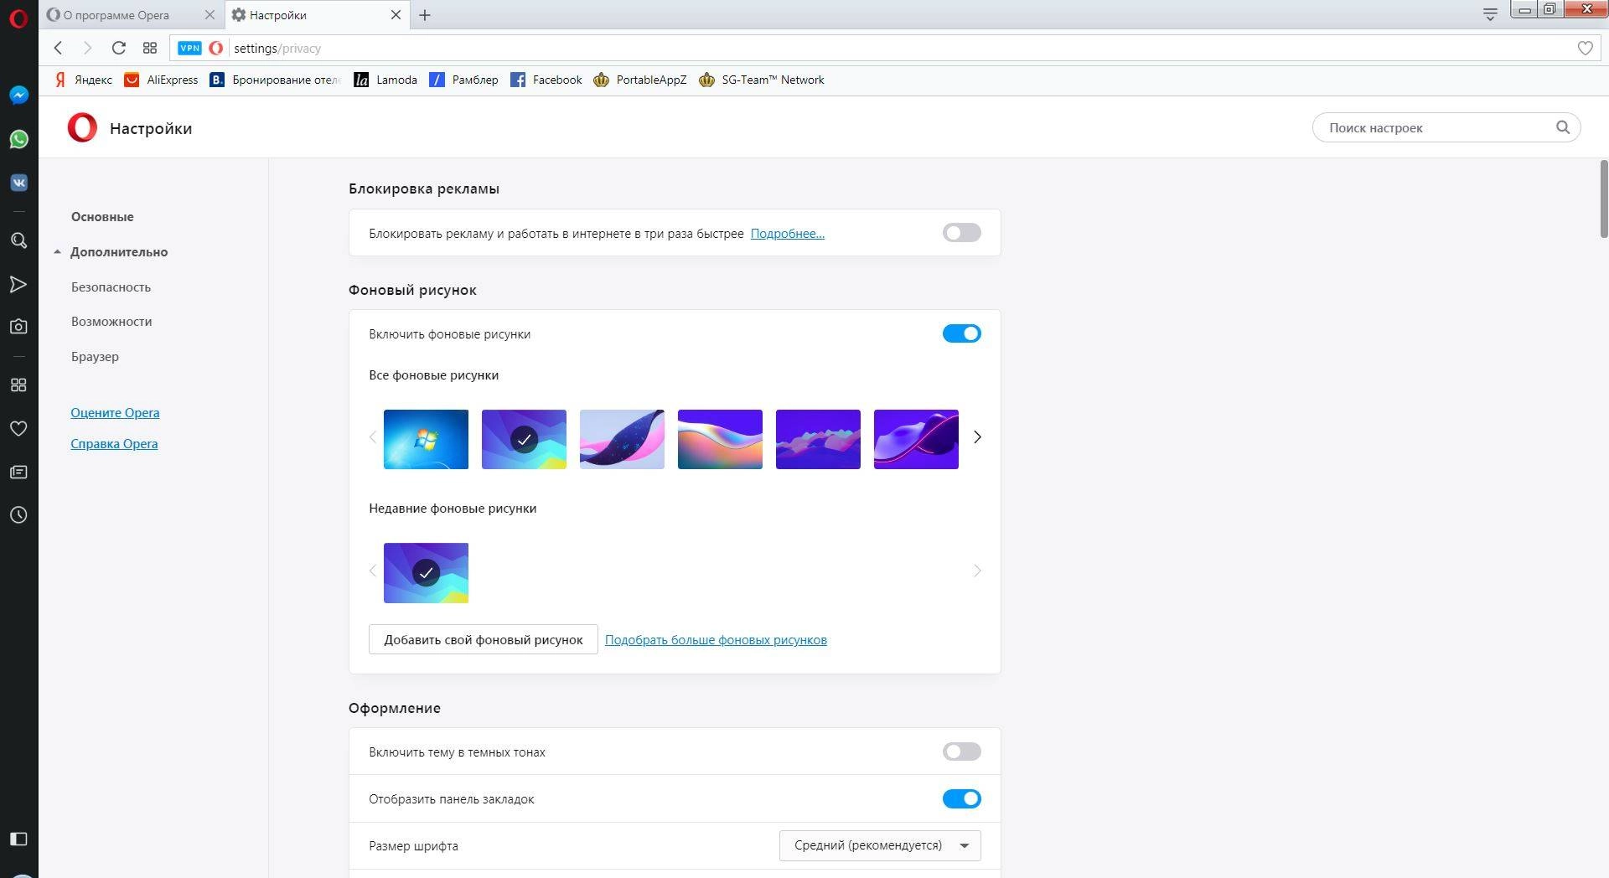Take a snapshot with camera icon
The height and width of the screenshot is (878, 1609).
tap(18, 327)
